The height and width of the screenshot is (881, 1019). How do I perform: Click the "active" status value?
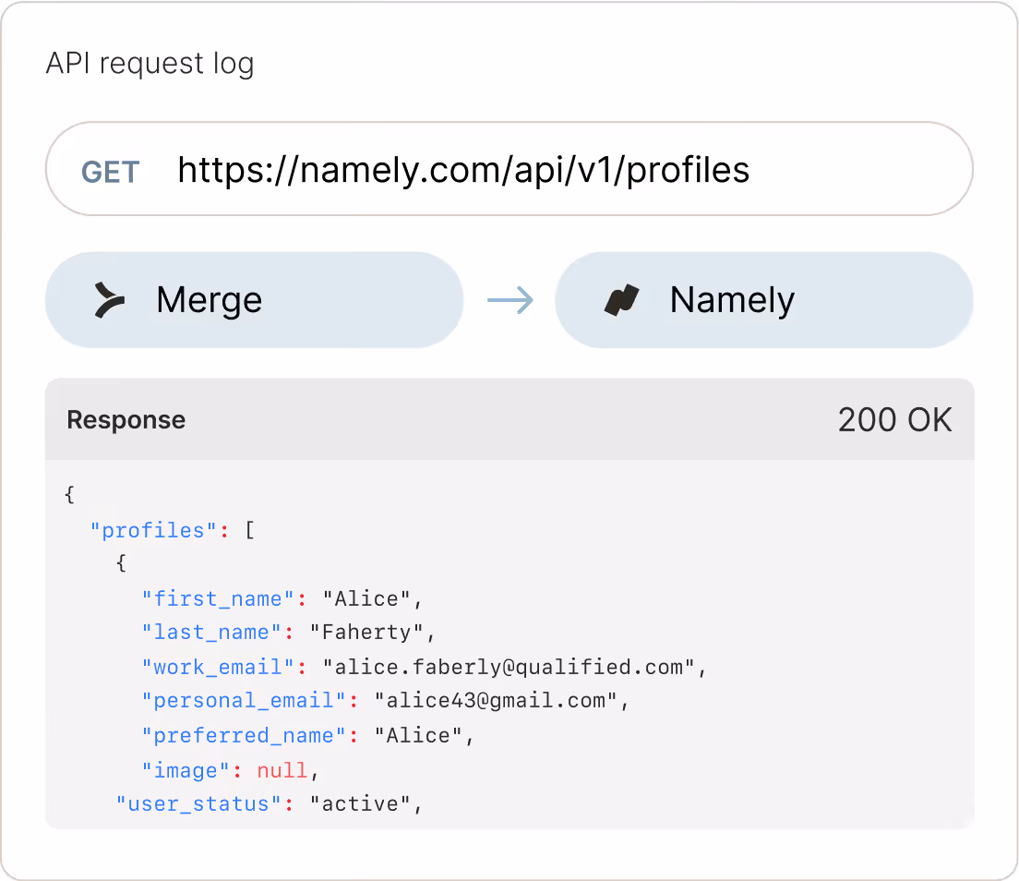pyautogui.click(x=360, y=803)
